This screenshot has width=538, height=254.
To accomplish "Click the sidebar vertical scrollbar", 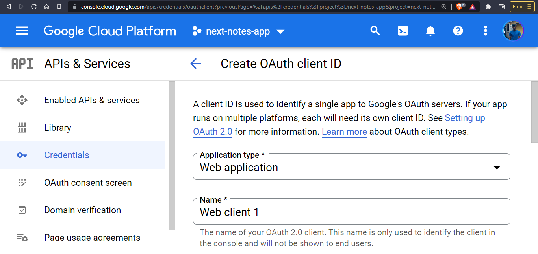I will tap(172, 155).
